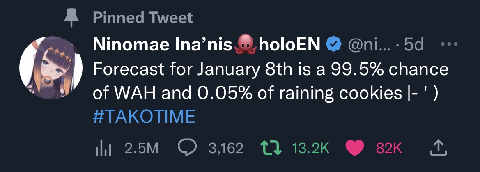Click the Pinned Tweet label
The height and width of the screenshot is (172, 480).
pos(142,18)
